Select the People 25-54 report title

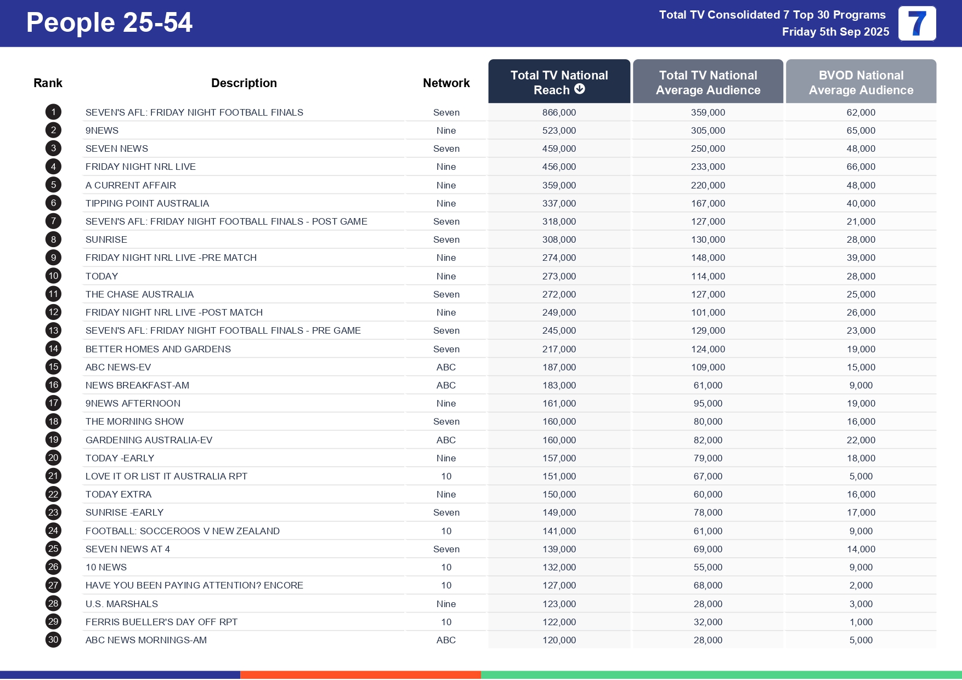coord(109,22)
